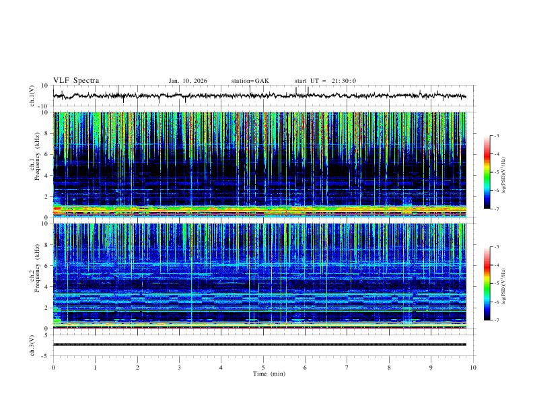The height and width of the screenshot is (412, 533).
Task: Click the ch.2 spectrogram color scale bar
Action: pos(487,283)
